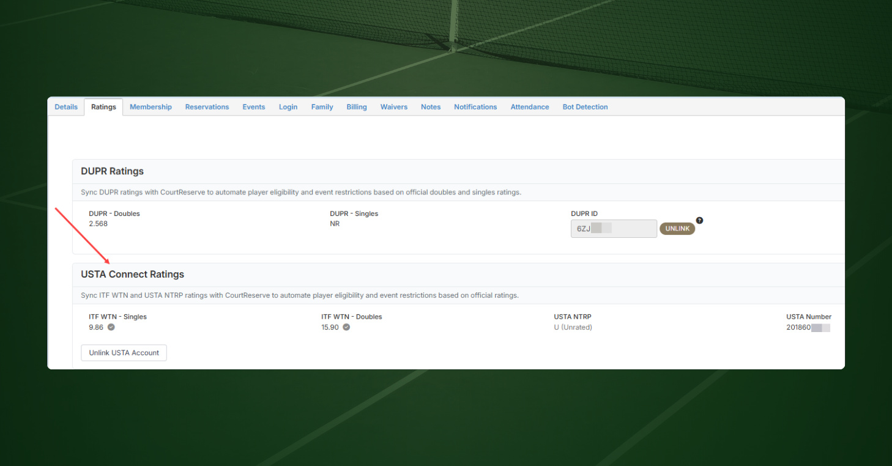Click the DUPR Singles value NR
This screenshot has height=466, width=892.
coord(335,224)
